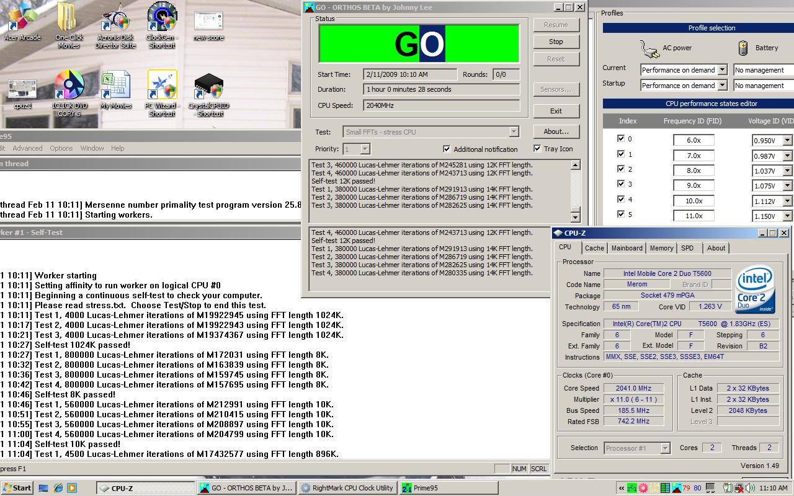Image resolution: width=794 pixels, height=496 pixels.
Task: Click the About... button in ORTHOS
Action: point(556,131)
